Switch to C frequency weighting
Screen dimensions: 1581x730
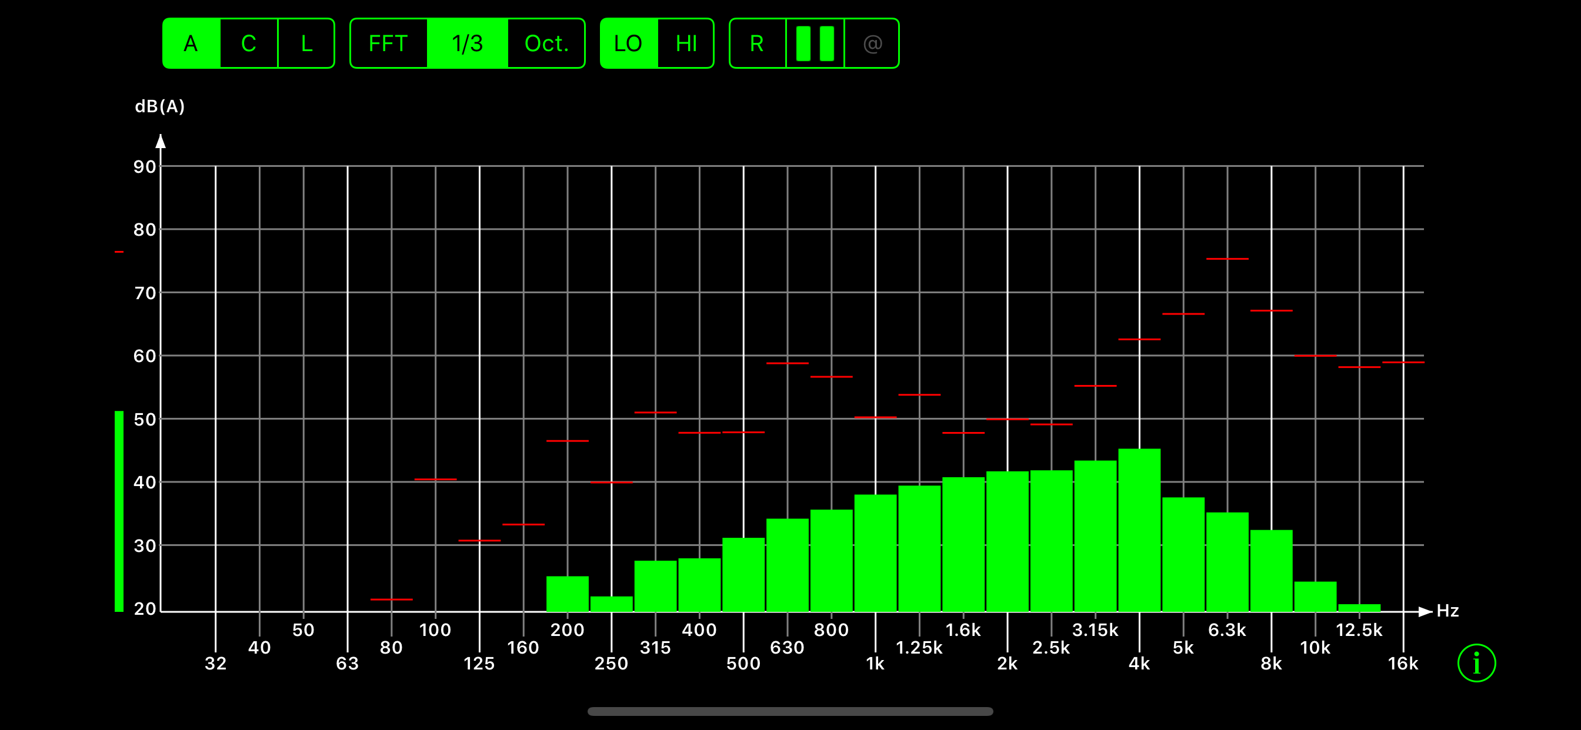tap(249, 43)
